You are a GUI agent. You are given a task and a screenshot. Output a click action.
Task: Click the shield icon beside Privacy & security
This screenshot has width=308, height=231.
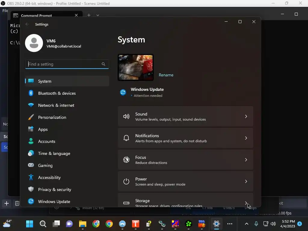point(31,189)
